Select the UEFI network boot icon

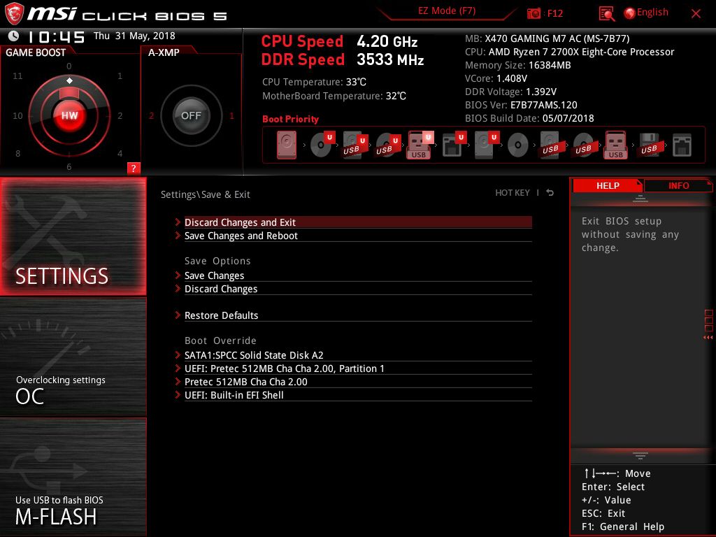(454, 145)
